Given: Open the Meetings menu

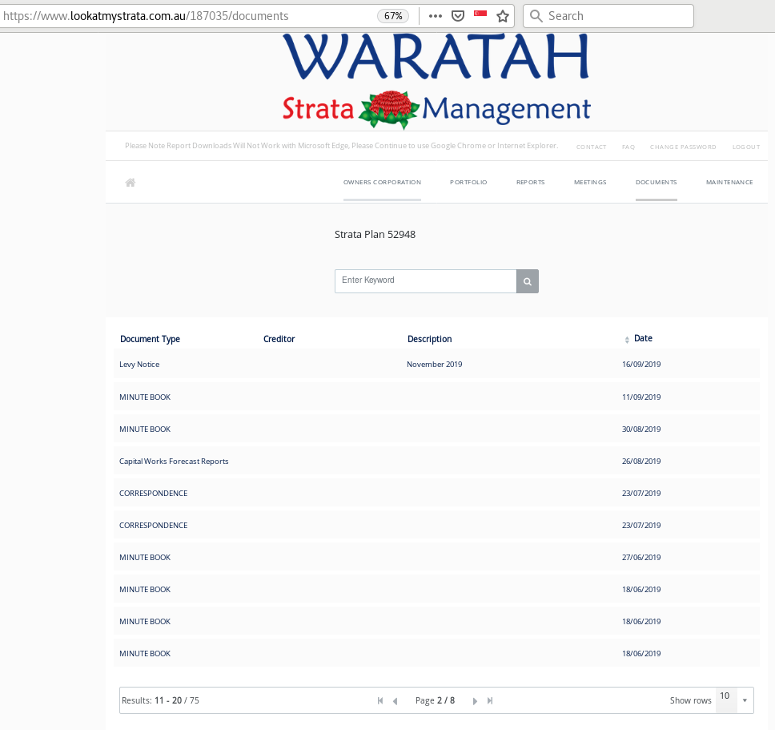Looking at the screenshot, I should pyautogui.click(x=590, y=183).
